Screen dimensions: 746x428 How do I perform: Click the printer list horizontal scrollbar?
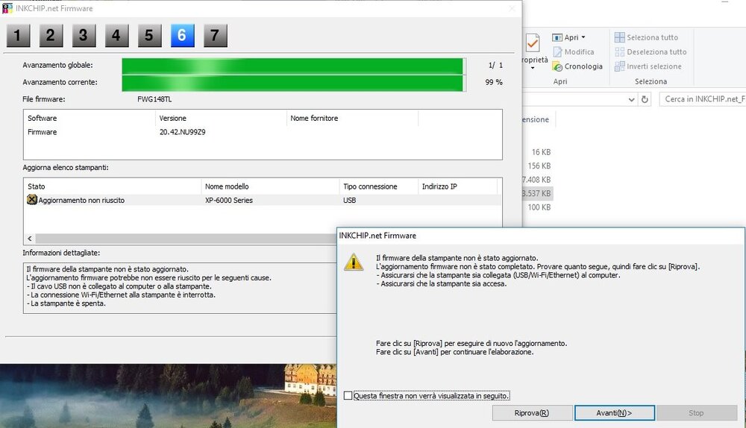(x=186, y=239)
